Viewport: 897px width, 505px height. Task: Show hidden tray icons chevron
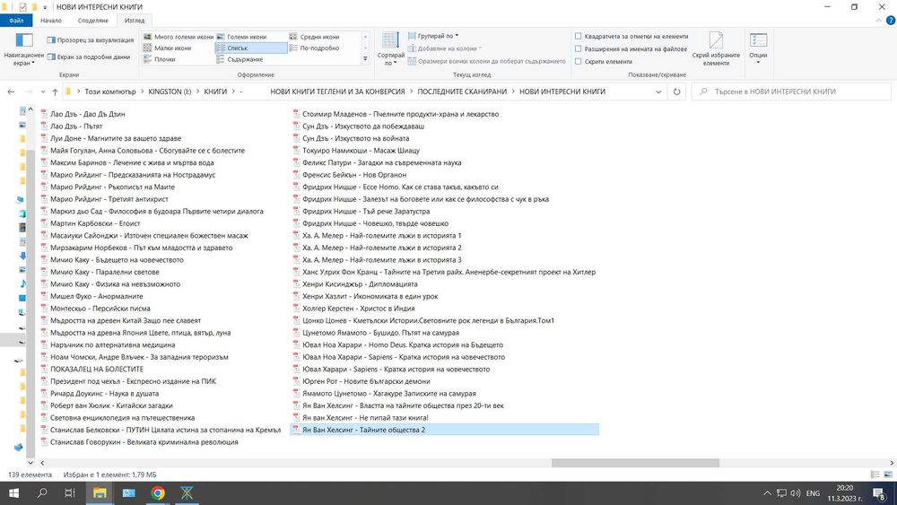point(767,493)
